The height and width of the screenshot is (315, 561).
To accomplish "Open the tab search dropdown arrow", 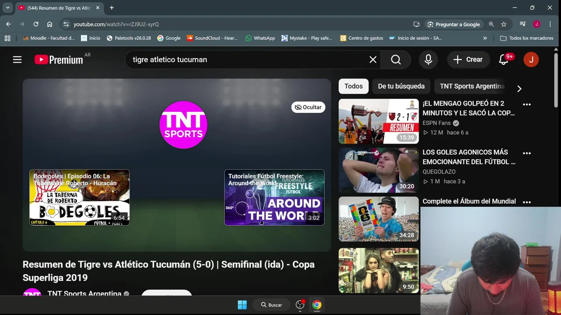I will [7, 7].
